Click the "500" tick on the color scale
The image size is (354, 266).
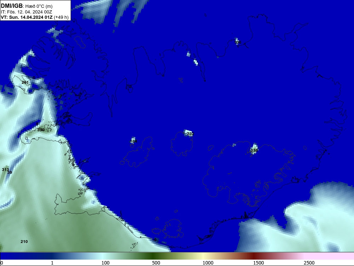pos(156,263)
